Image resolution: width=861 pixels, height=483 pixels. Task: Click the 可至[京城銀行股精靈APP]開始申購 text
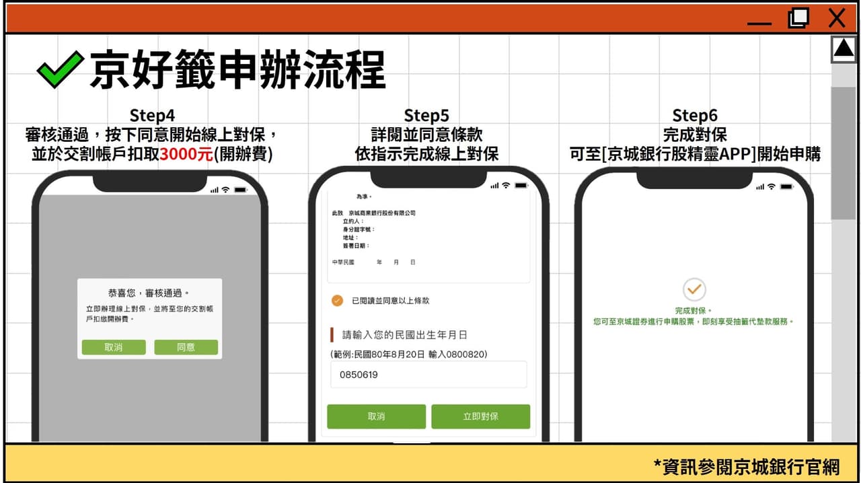(x=695, y=153)
